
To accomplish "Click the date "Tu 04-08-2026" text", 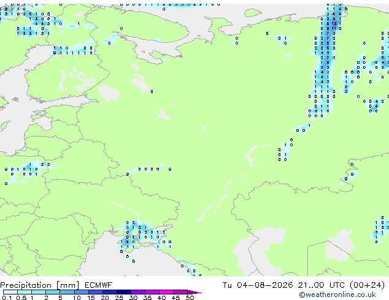I will click(258, 285).
